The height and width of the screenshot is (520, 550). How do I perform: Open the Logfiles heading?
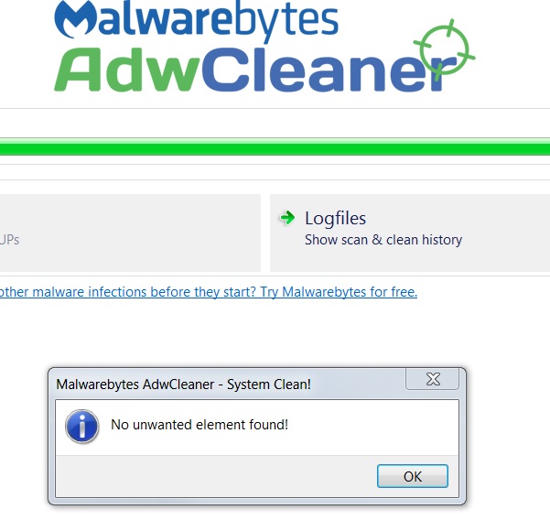pos(335,218)
